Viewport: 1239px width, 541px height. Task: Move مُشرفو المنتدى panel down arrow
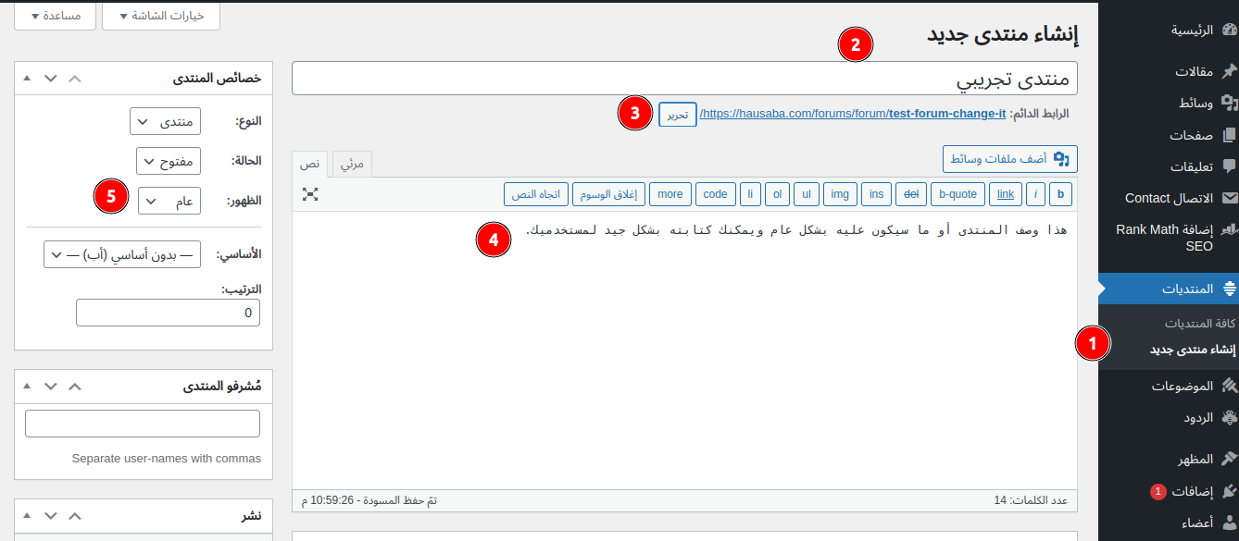(51, 386)
